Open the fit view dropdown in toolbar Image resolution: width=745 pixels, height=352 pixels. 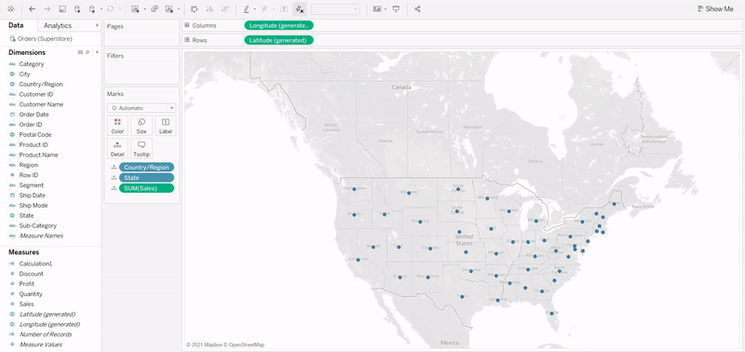pos(335,9)
